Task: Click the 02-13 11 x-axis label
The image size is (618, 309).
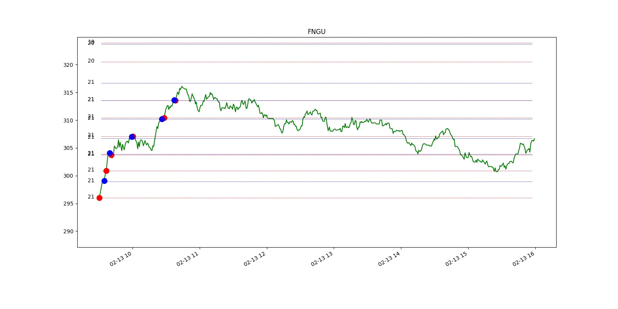Action: 188,259
